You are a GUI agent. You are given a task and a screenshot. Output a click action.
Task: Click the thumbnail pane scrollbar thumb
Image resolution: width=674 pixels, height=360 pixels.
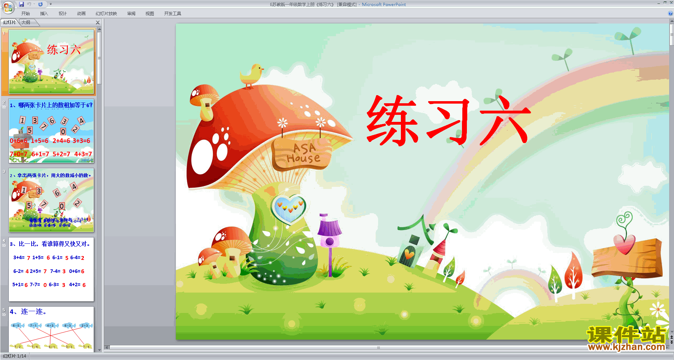[99, 58]
